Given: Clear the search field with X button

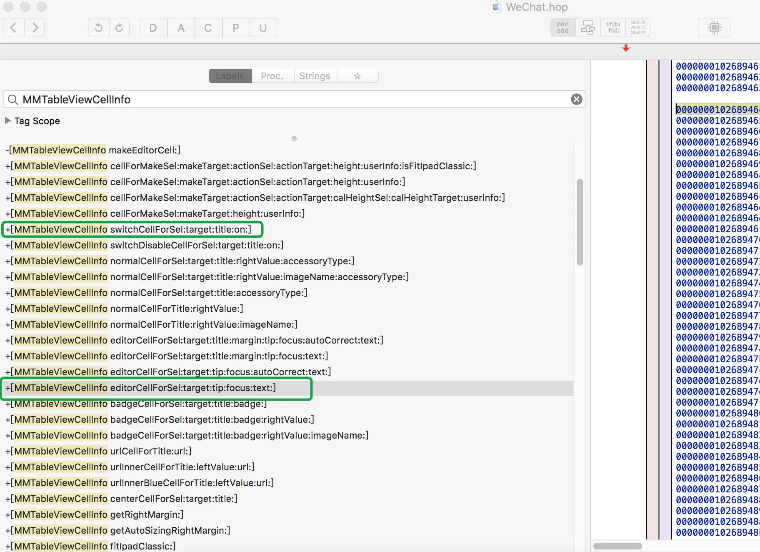Looking at the screenshot, I should click(x=576, y=99).
